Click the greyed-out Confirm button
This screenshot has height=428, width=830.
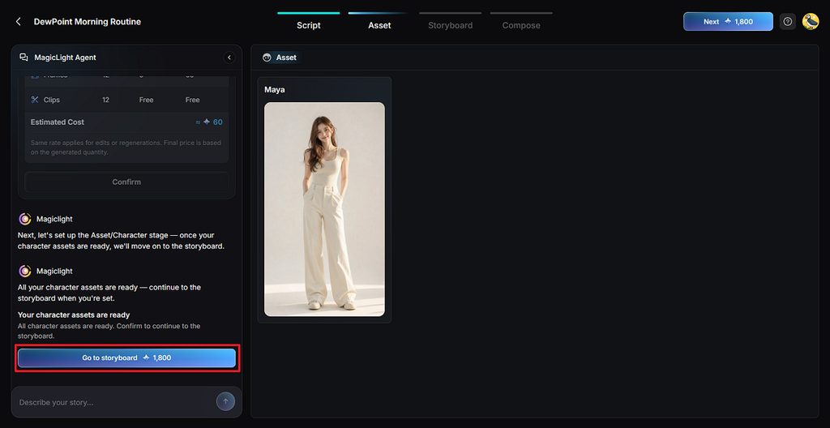tap(126, 182)
